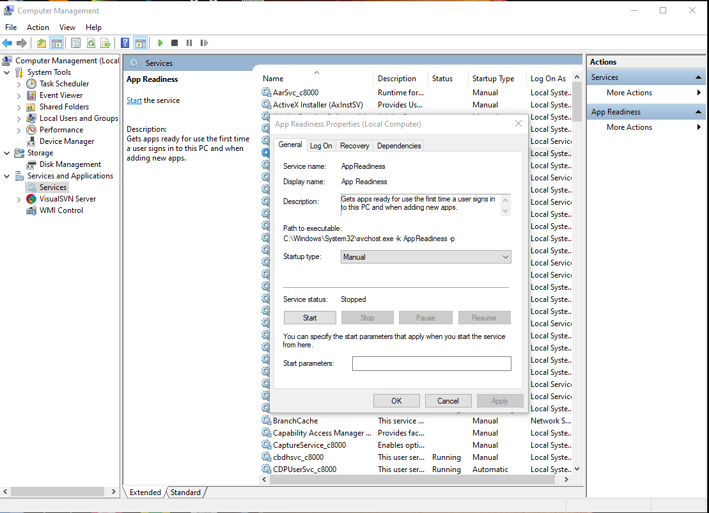Image resolution: width=709 pixels, height=513 pixels.
Task: Click the back navigation arrow icon
Action: click(x=7, y=43)
